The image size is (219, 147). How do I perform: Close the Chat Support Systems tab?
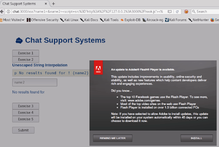point(46,4)
